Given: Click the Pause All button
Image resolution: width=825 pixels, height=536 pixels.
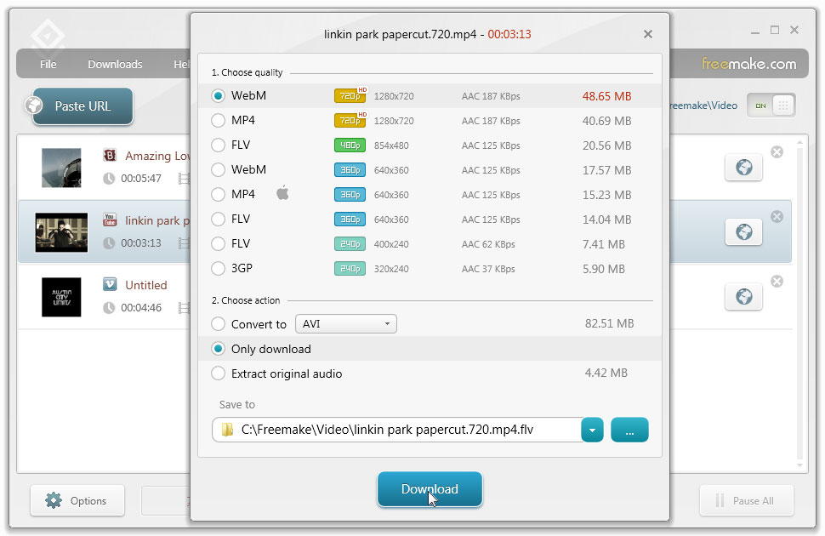Looking at the screenshot, I should point(746,501).
